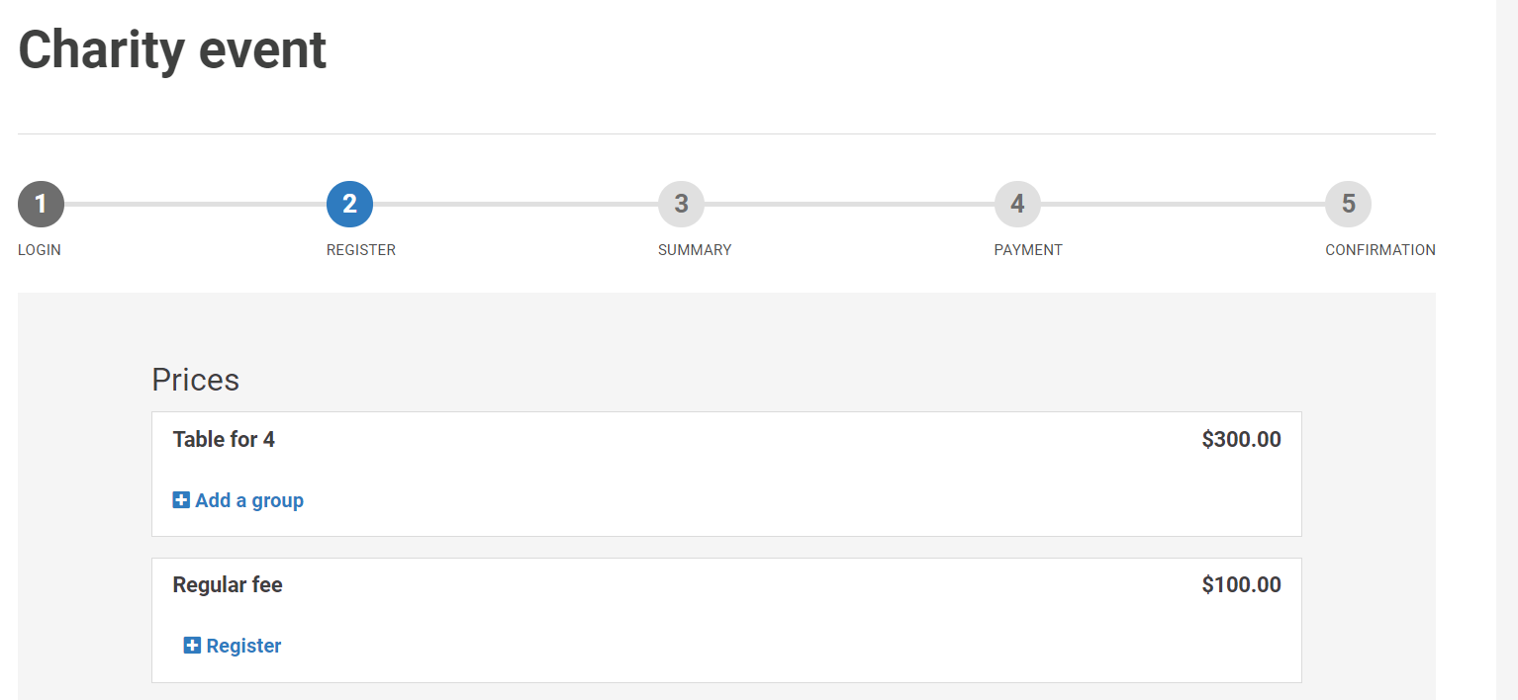1518x700 pixels.
Task: Go to the step 5 Confirmation circle
Action: pyautogui.click(x=1348, y=205)
